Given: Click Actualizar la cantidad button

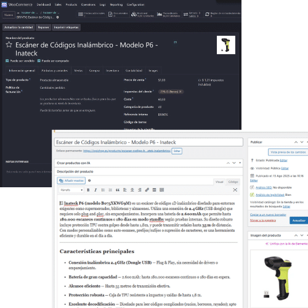Looking at the screenshot, I should [x=18, y=27].
